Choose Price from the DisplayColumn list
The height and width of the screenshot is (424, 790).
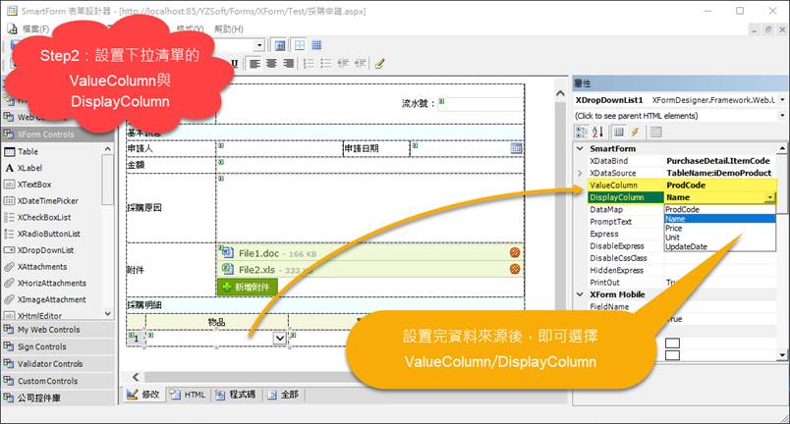tap(674, 228)
